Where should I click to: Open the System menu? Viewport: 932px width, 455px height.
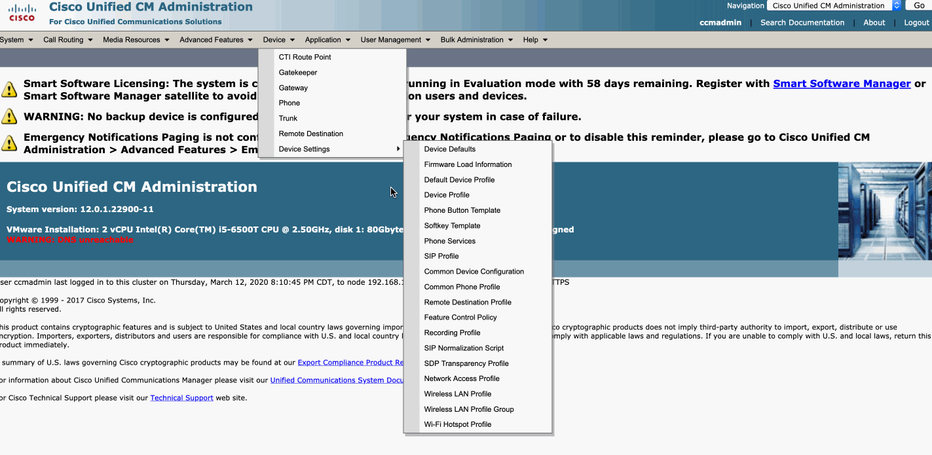coord(13,39)
